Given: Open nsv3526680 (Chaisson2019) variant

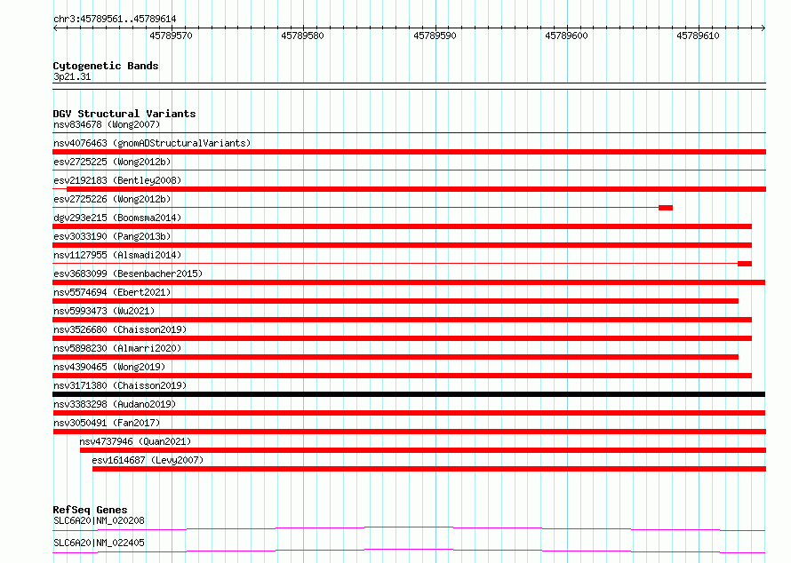Looking at the screenshot, I should click(x=120, y=329).
